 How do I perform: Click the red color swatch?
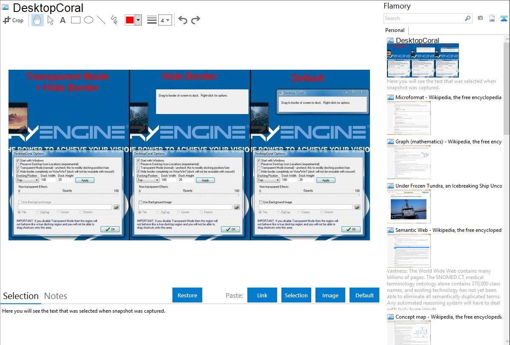(130, 20)
